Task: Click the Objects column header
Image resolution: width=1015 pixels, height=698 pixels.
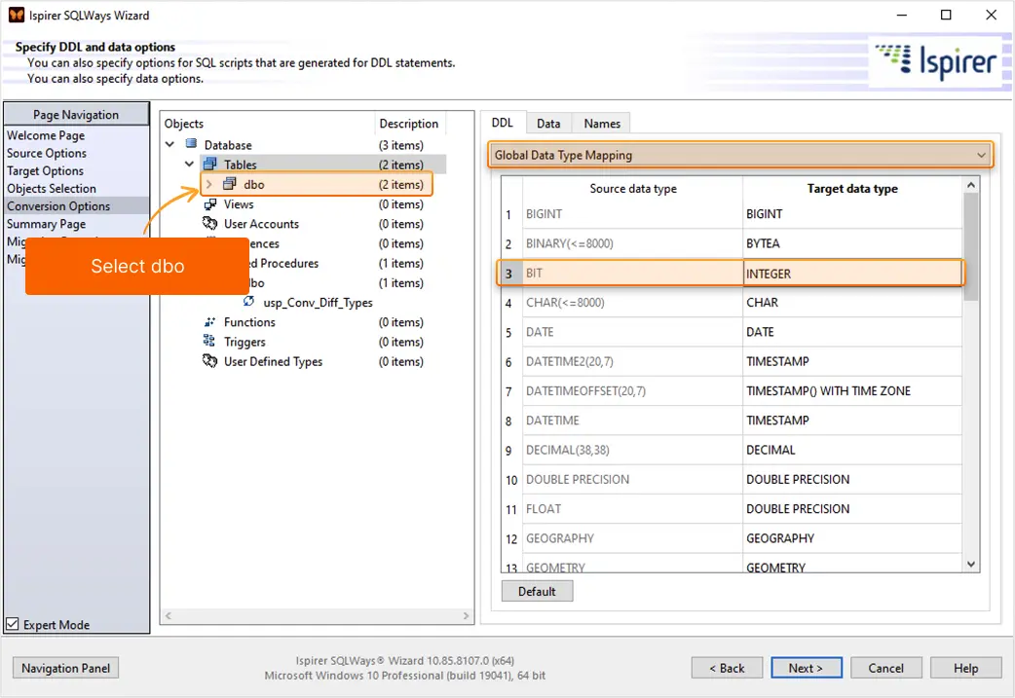Action: pyautogui.click(x=267, y=123)
